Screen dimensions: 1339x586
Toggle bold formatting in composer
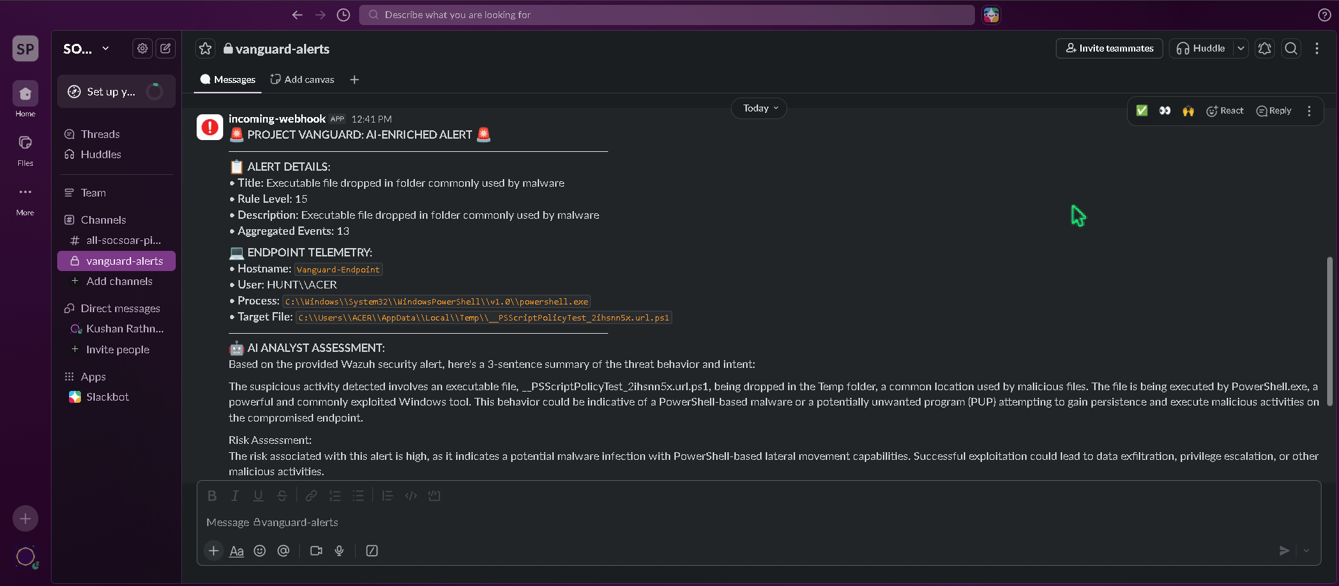click(x=212, y=495)
